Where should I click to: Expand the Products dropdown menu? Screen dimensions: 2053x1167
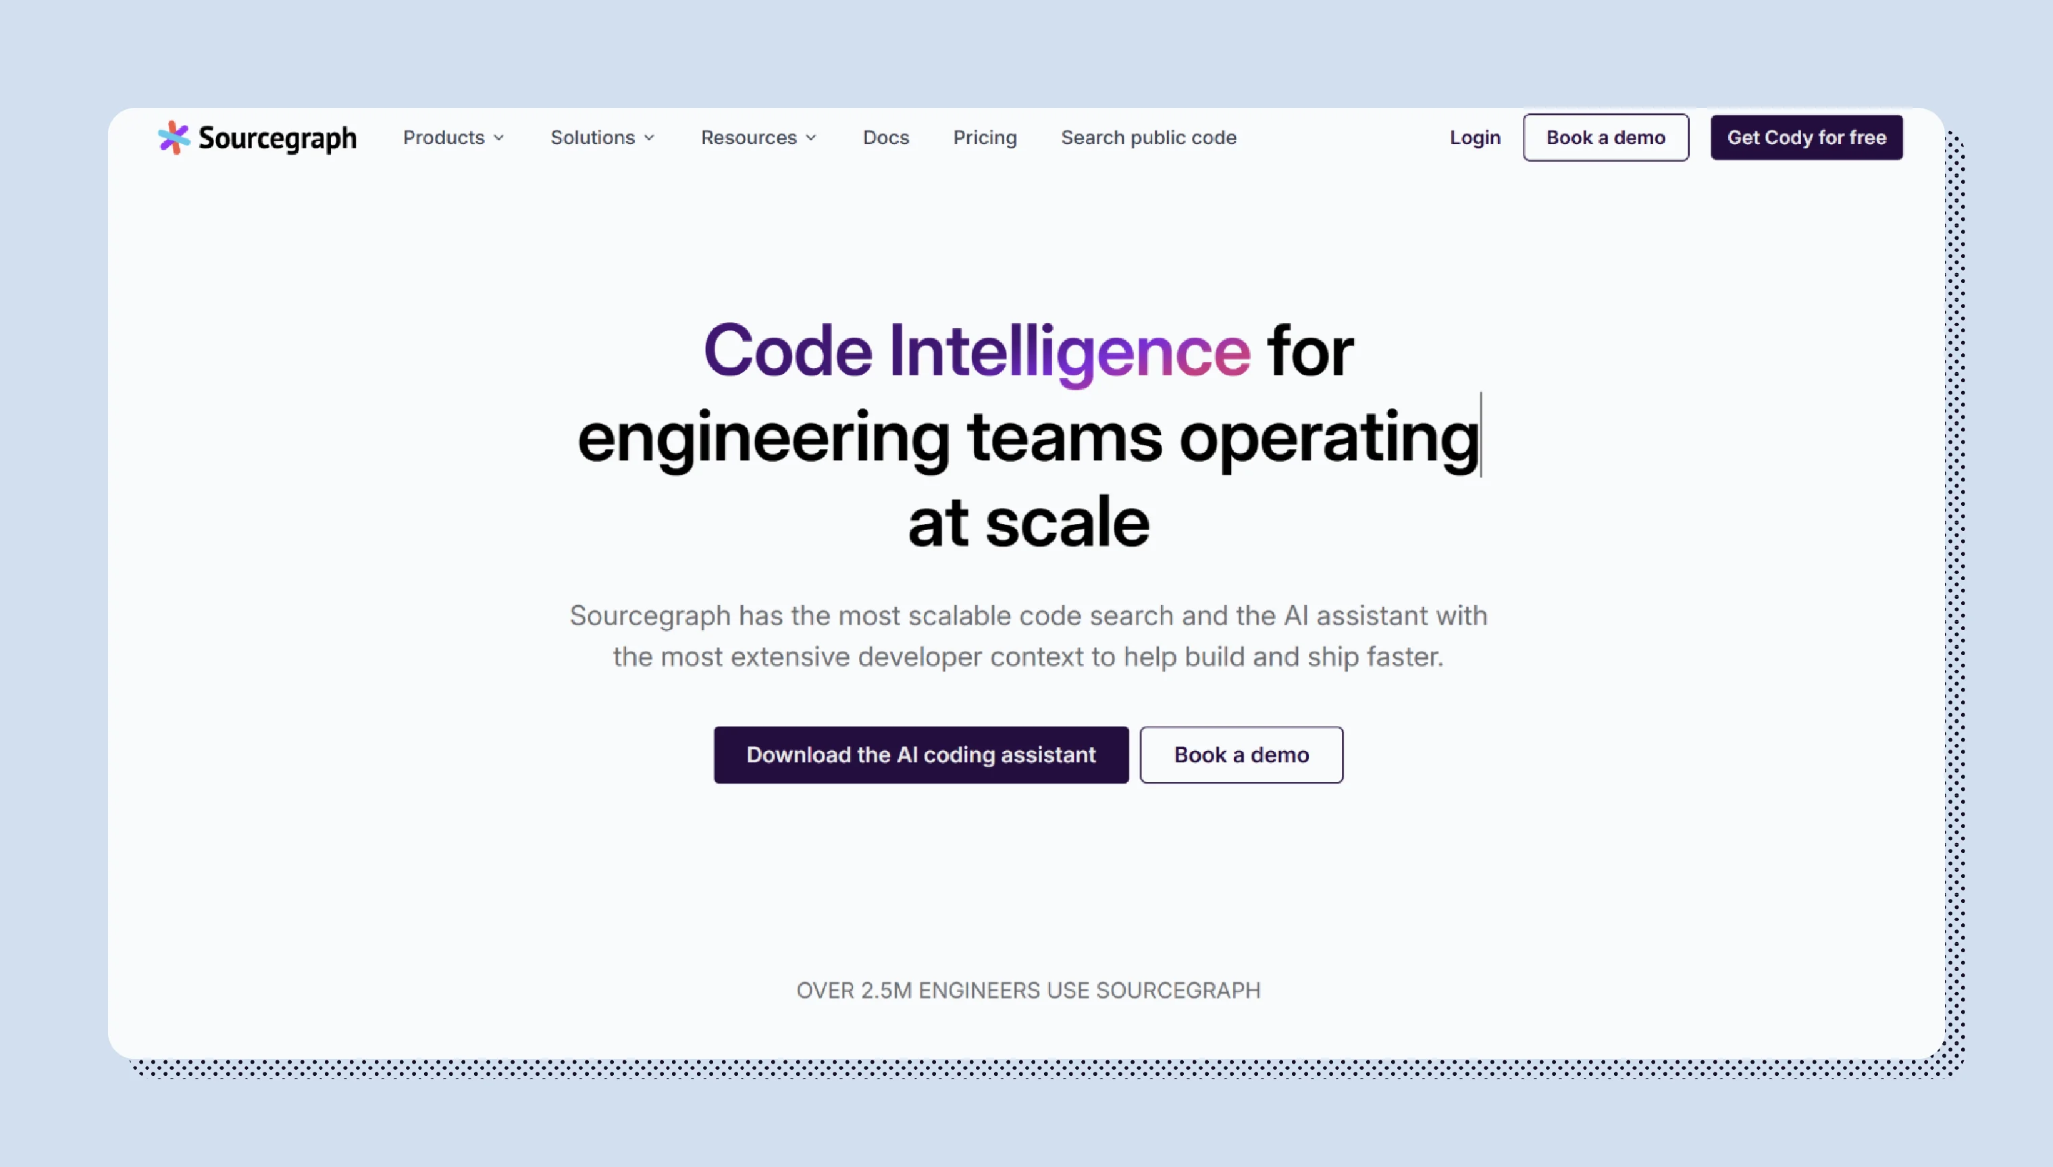point(454,137)
